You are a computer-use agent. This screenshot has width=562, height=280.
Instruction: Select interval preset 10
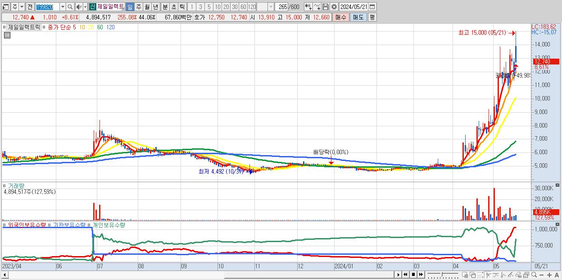coord(218,7)
